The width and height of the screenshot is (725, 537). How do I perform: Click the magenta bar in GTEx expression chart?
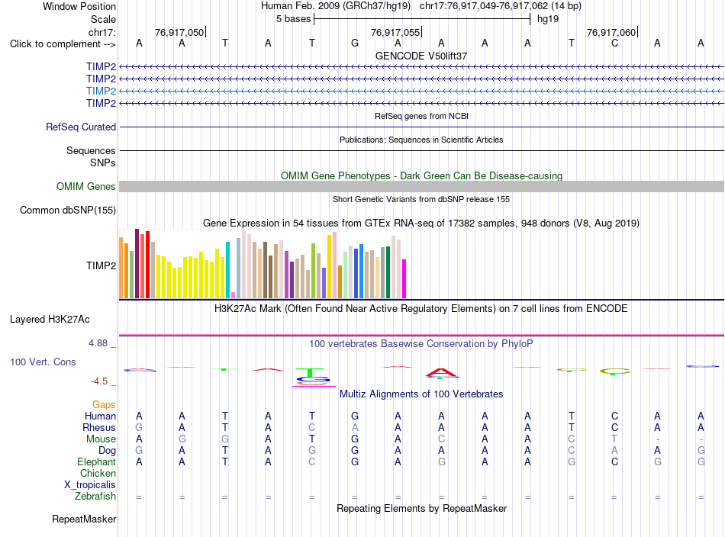tap(404, 278)
